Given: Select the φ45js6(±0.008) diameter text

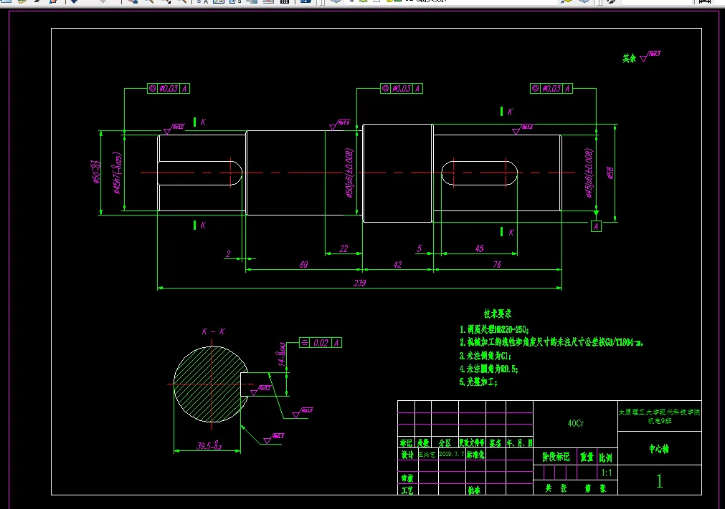Looking at the screenshot, I should [x=589, y=173].
